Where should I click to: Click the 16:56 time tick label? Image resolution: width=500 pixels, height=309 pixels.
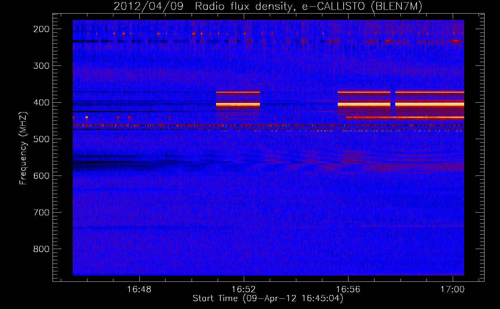pyautogui.click(x=348, y=290)
